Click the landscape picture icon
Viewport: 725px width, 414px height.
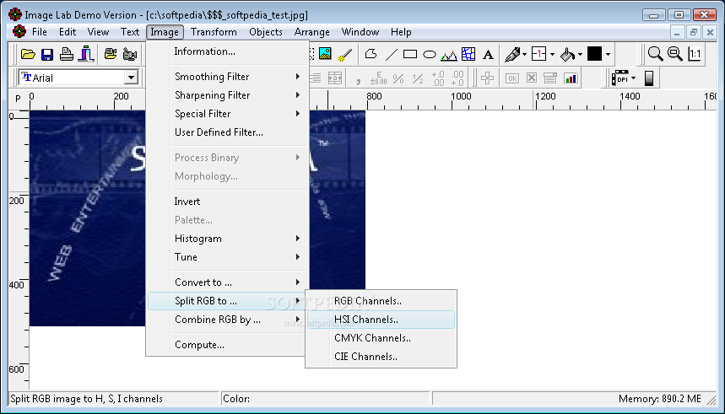pyautogui.click(x=326, y=54)
